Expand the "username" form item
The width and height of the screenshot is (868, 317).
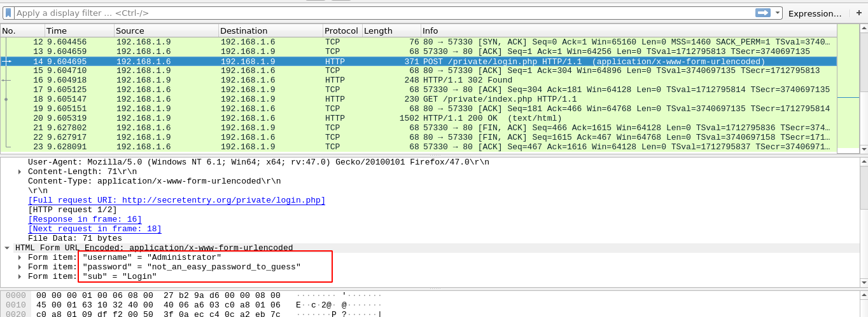point(20,257)
